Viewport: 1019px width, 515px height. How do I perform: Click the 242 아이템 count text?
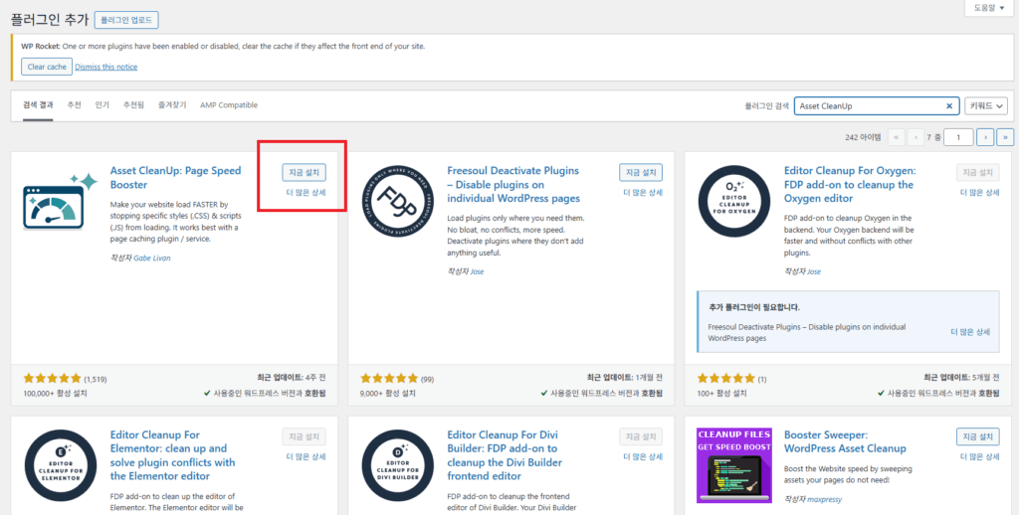point(863,137)
